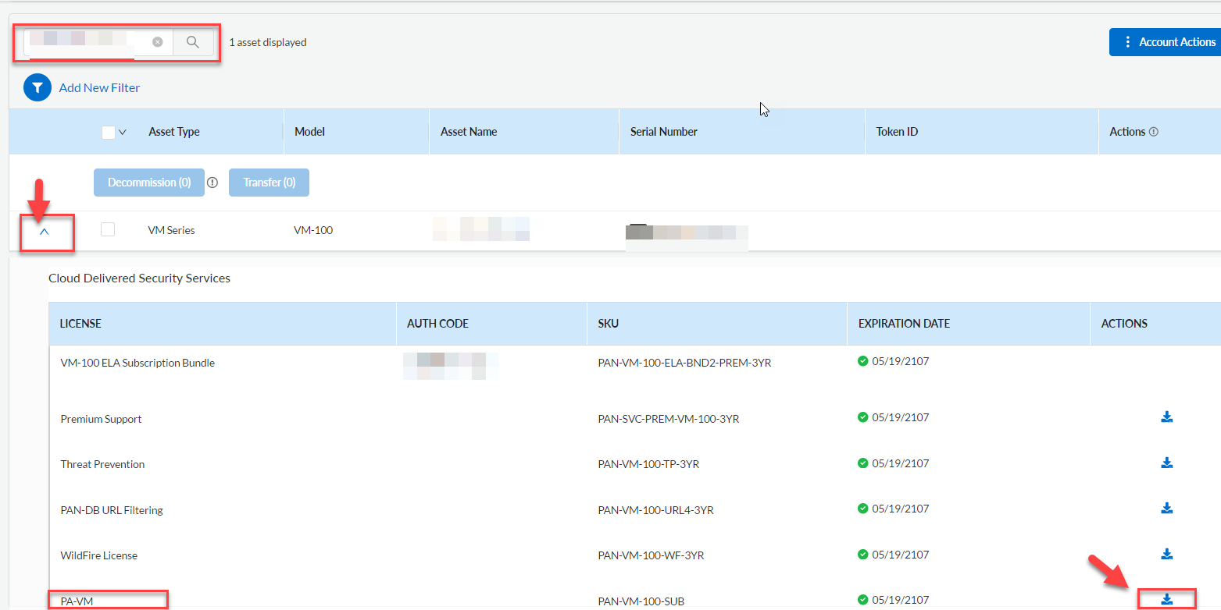Download the Threat Prevention license key
Image resolution: width=1221 pixels, height=610 pixels.
[x=1167, y=463]
